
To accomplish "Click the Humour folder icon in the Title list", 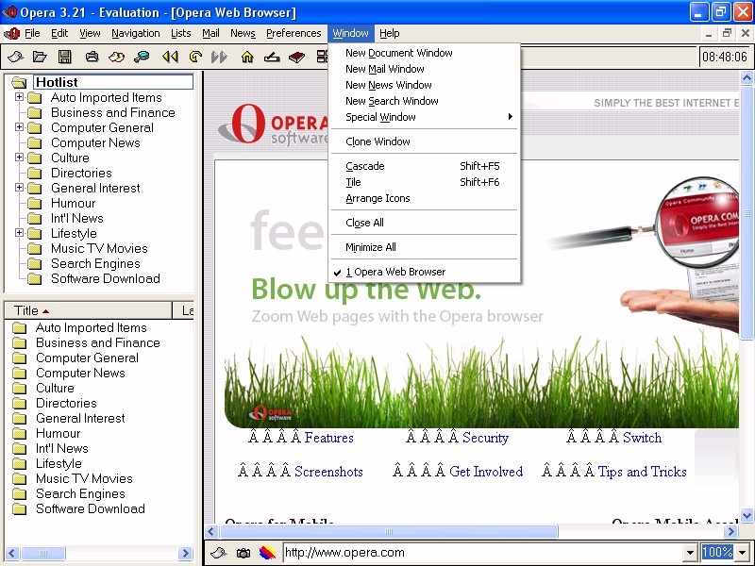I will click(19, 434).
